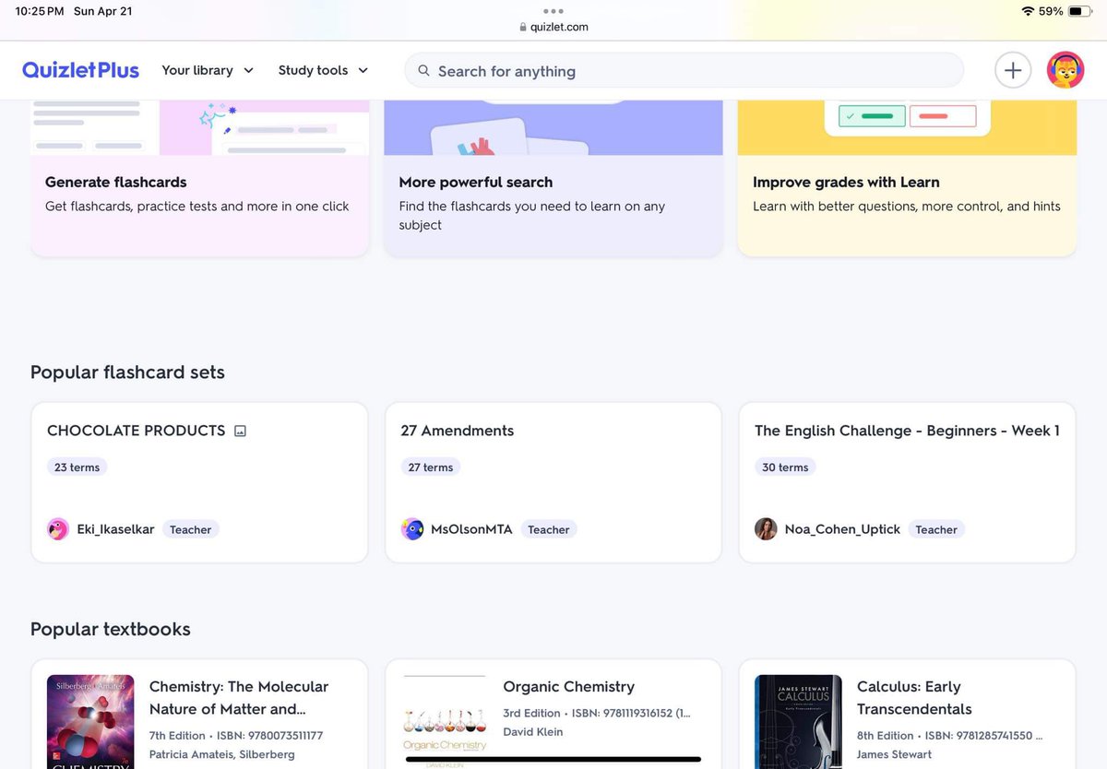Click author name James Stewart

point(895,754)
